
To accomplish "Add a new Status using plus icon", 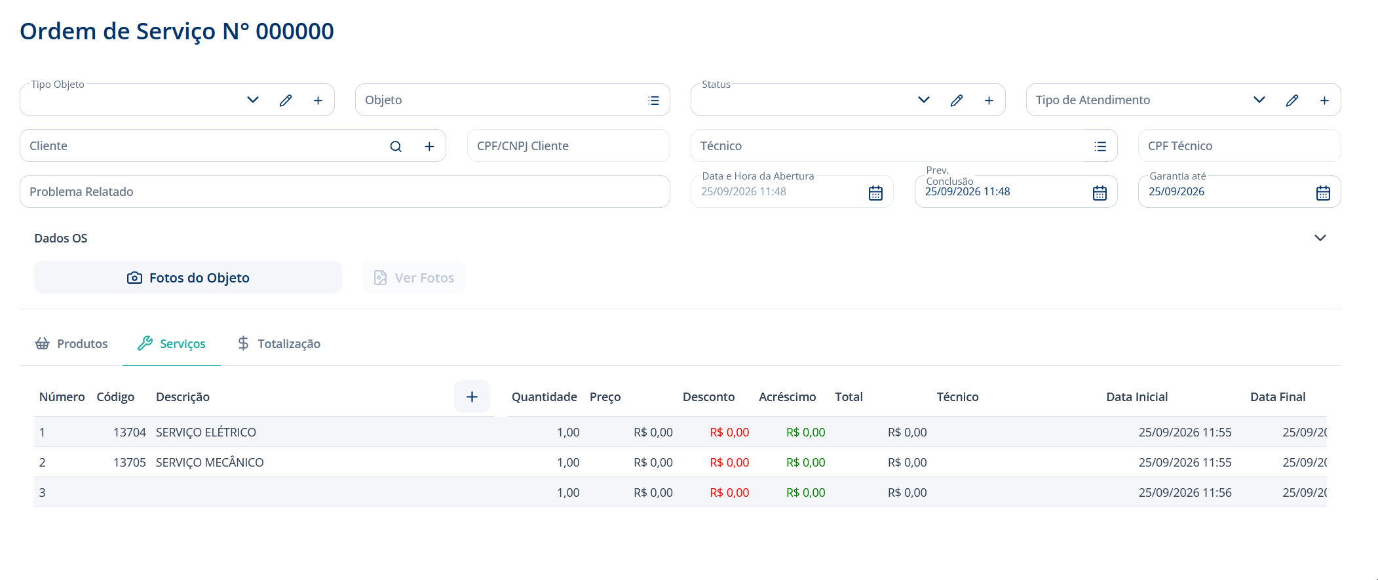I will (989, 100).
